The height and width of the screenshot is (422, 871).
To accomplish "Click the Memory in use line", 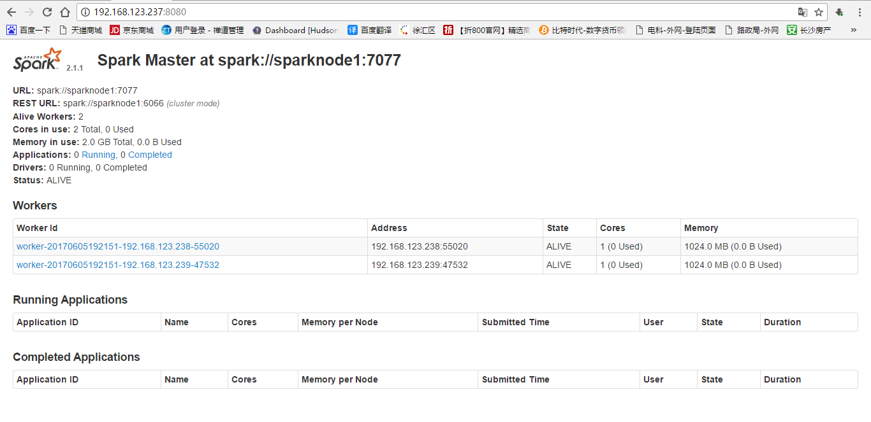I will pos(97,142).
